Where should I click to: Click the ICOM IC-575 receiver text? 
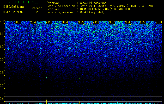coord(105,9)
